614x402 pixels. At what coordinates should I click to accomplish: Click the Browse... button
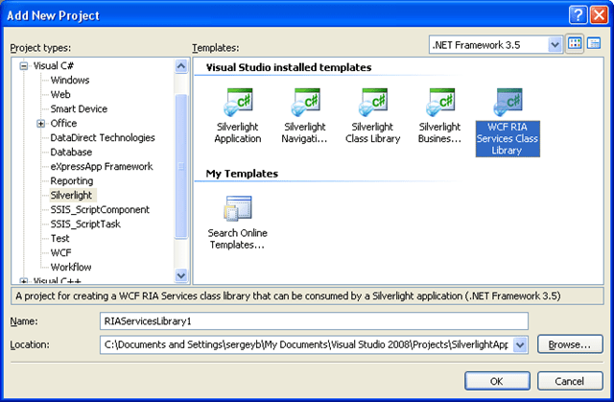(x=570, y=344)
